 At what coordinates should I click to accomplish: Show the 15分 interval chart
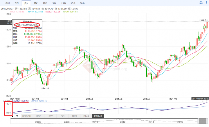(x=63, y=3)
